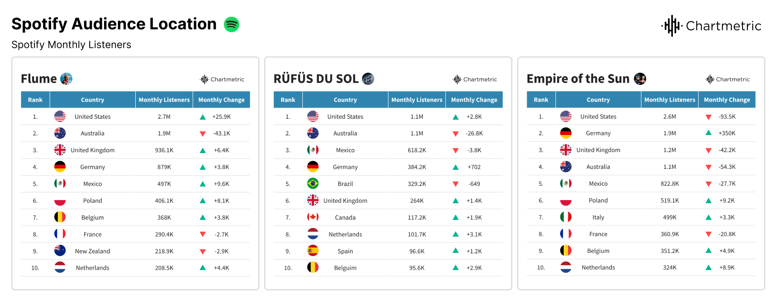Click the large Chartmetric logo at top right
776x303 pixels.
[711, 26]
